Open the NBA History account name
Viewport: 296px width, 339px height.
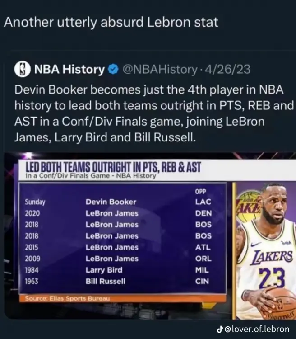[69, 69]
